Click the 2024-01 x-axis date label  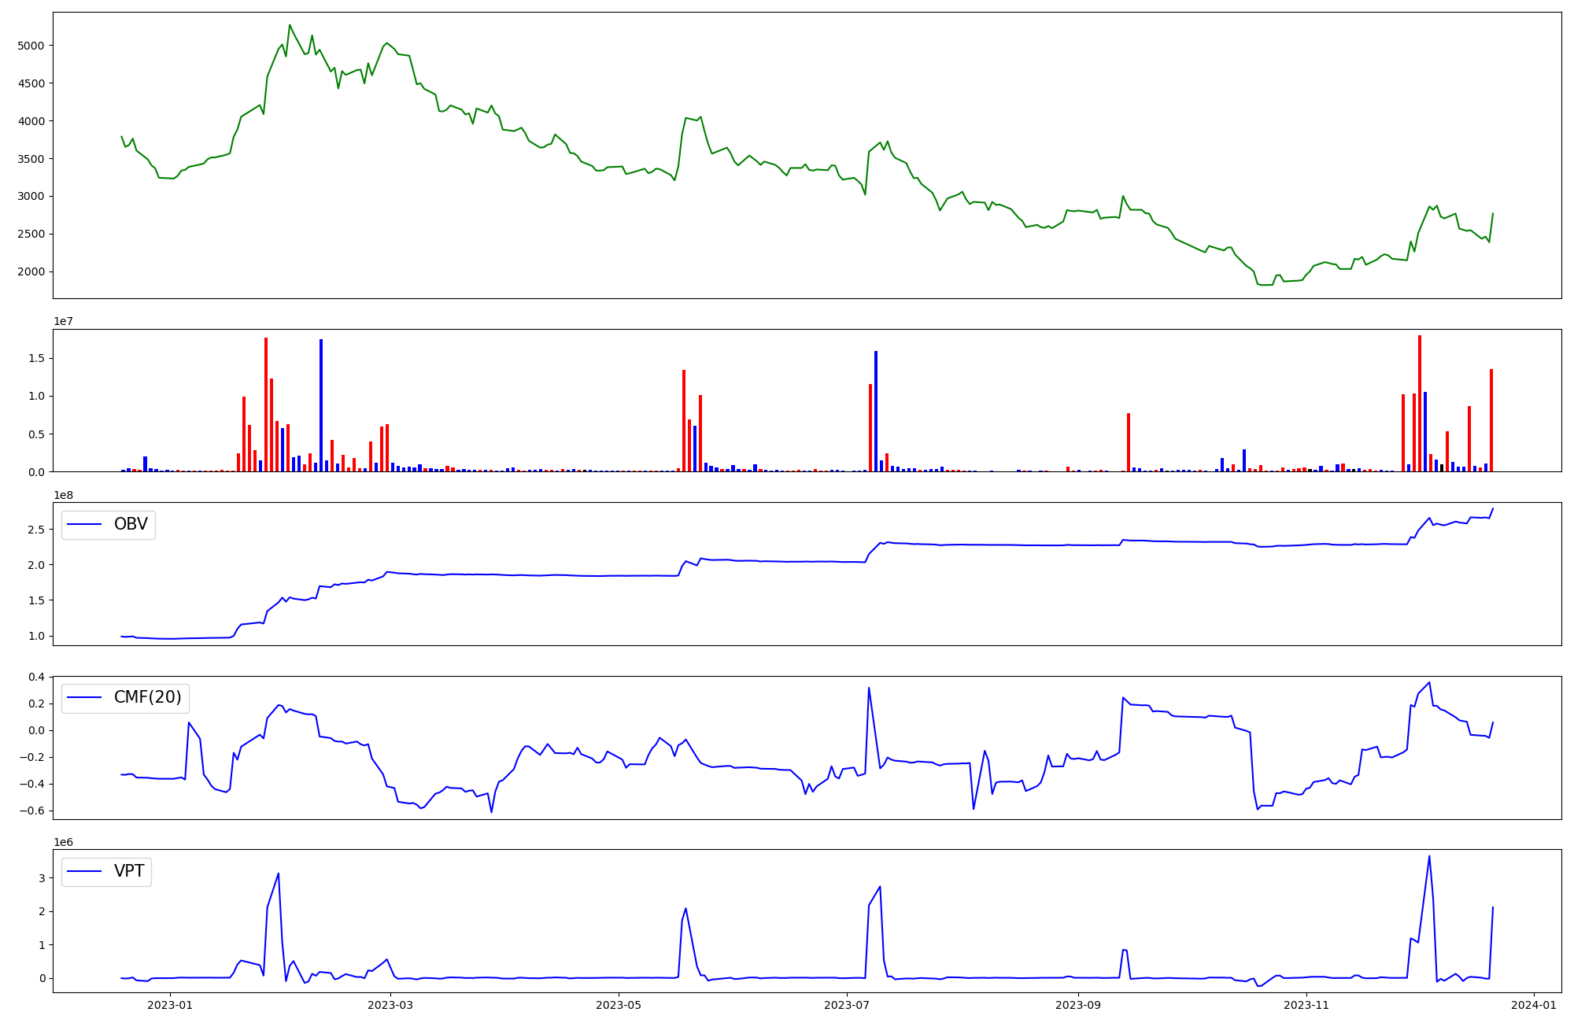click(x=1534, y=1005)
